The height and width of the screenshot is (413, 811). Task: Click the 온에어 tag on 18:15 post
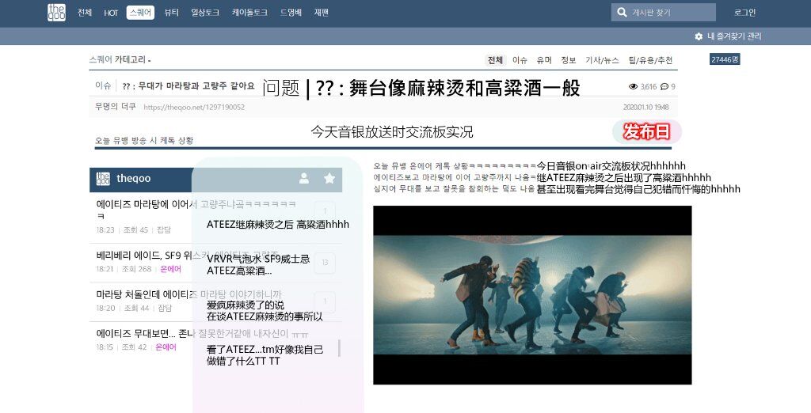(x=166, y=347)
